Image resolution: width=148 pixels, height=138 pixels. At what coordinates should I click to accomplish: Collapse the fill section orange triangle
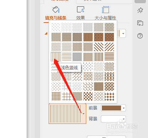(46, 34)
